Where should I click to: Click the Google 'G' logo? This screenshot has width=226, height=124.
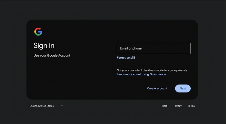[38, 32]
